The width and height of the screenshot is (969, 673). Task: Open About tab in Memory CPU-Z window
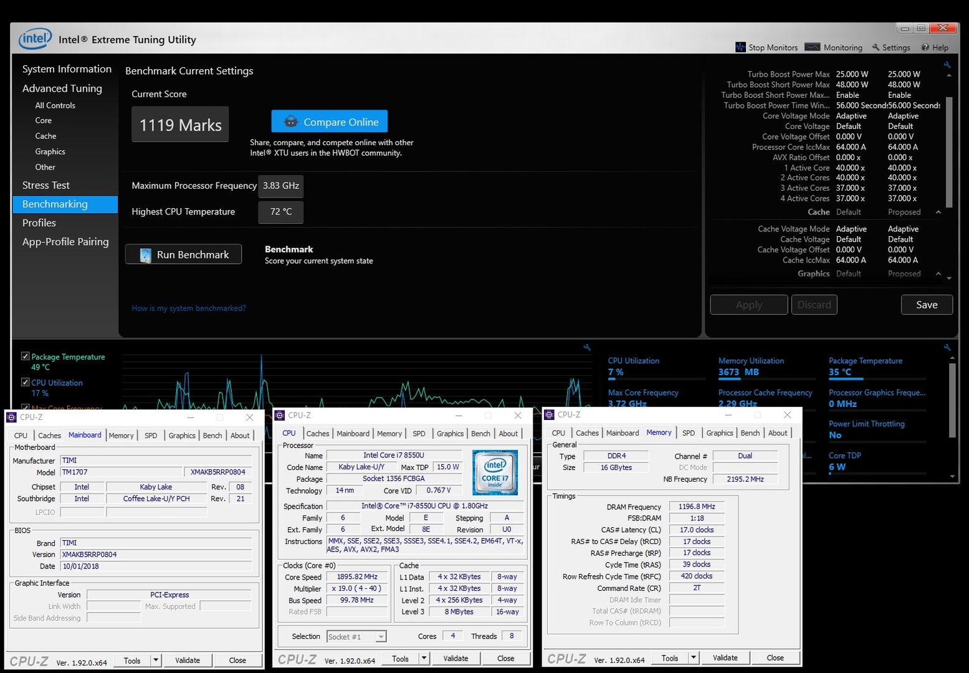(777, 433)
